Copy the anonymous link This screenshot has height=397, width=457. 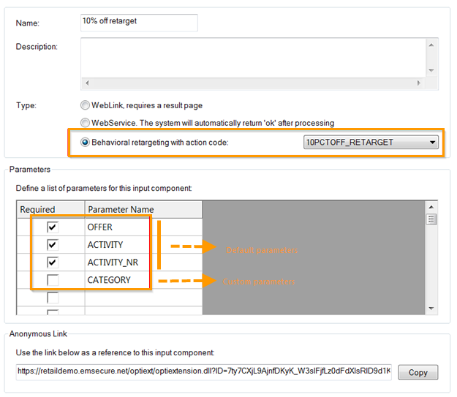coord(418,372)
